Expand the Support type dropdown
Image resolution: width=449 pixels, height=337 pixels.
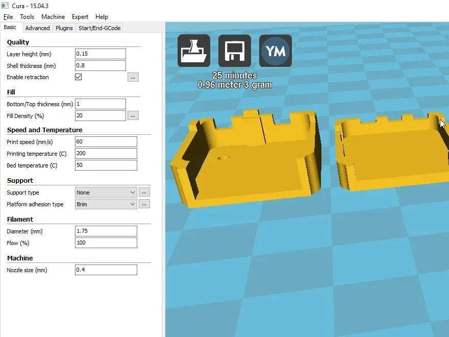coord(106,192)
